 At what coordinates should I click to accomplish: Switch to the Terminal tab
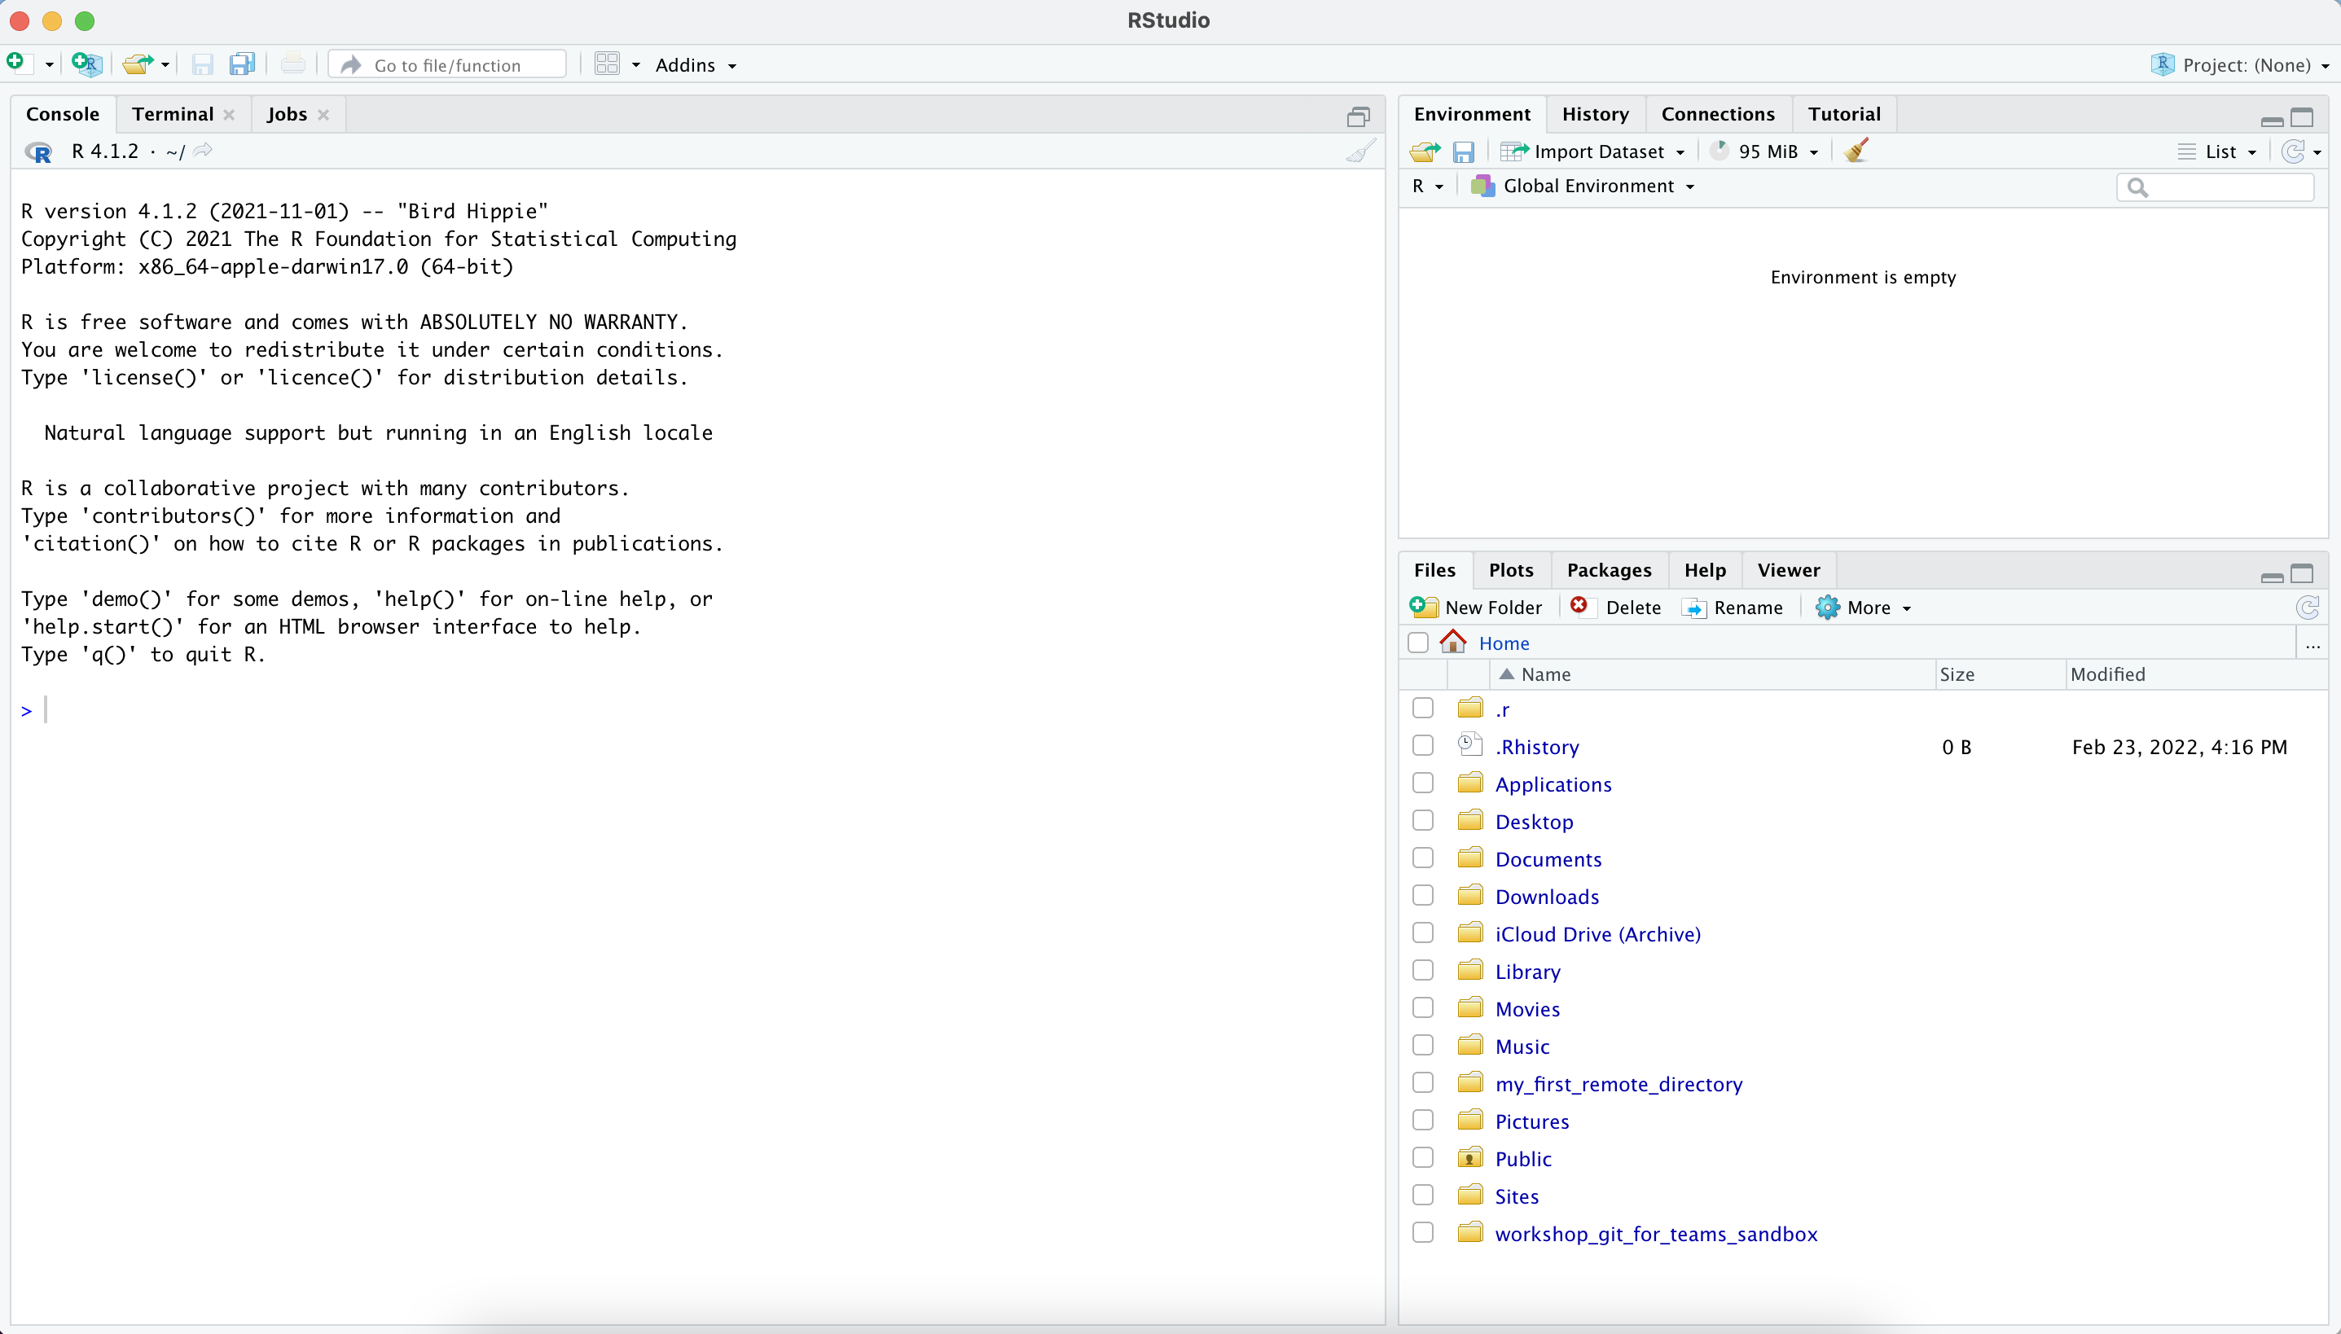click(172, 115)
